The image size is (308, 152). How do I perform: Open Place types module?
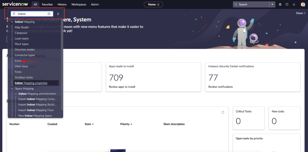pos(22,44)
